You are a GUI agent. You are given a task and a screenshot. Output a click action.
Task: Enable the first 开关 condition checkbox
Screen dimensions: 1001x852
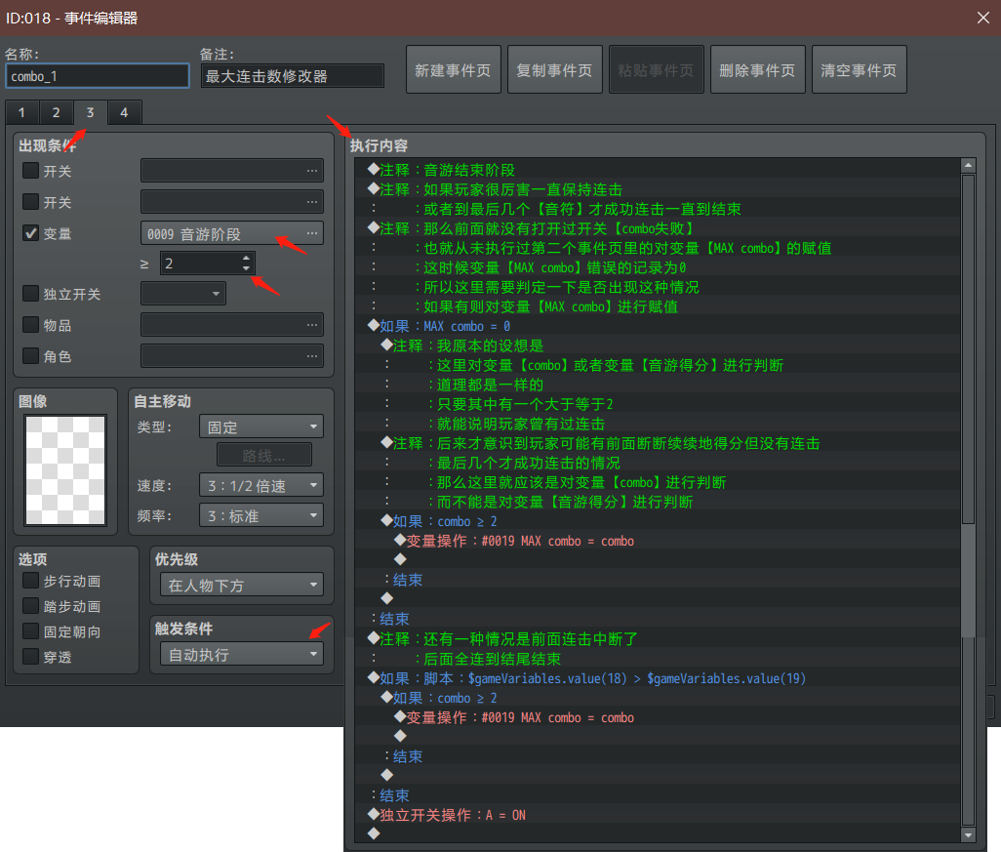[x=30, y=171]
